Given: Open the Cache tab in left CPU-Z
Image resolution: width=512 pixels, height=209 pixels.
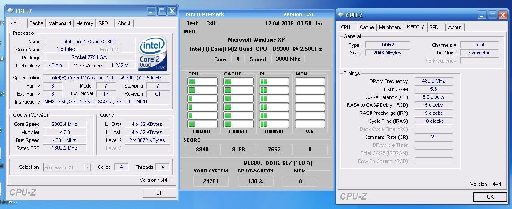Looking at the screenshot, I should pyautogui.click(x=36, y=23).
